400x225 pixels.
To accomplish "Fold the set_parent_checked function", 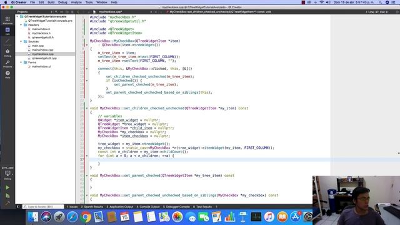I will pos(87,176).
